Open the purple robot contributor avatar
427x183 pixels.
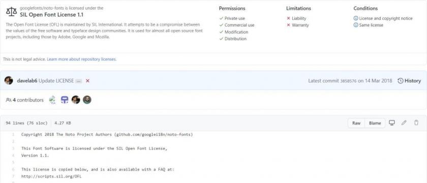pos(64,100)
